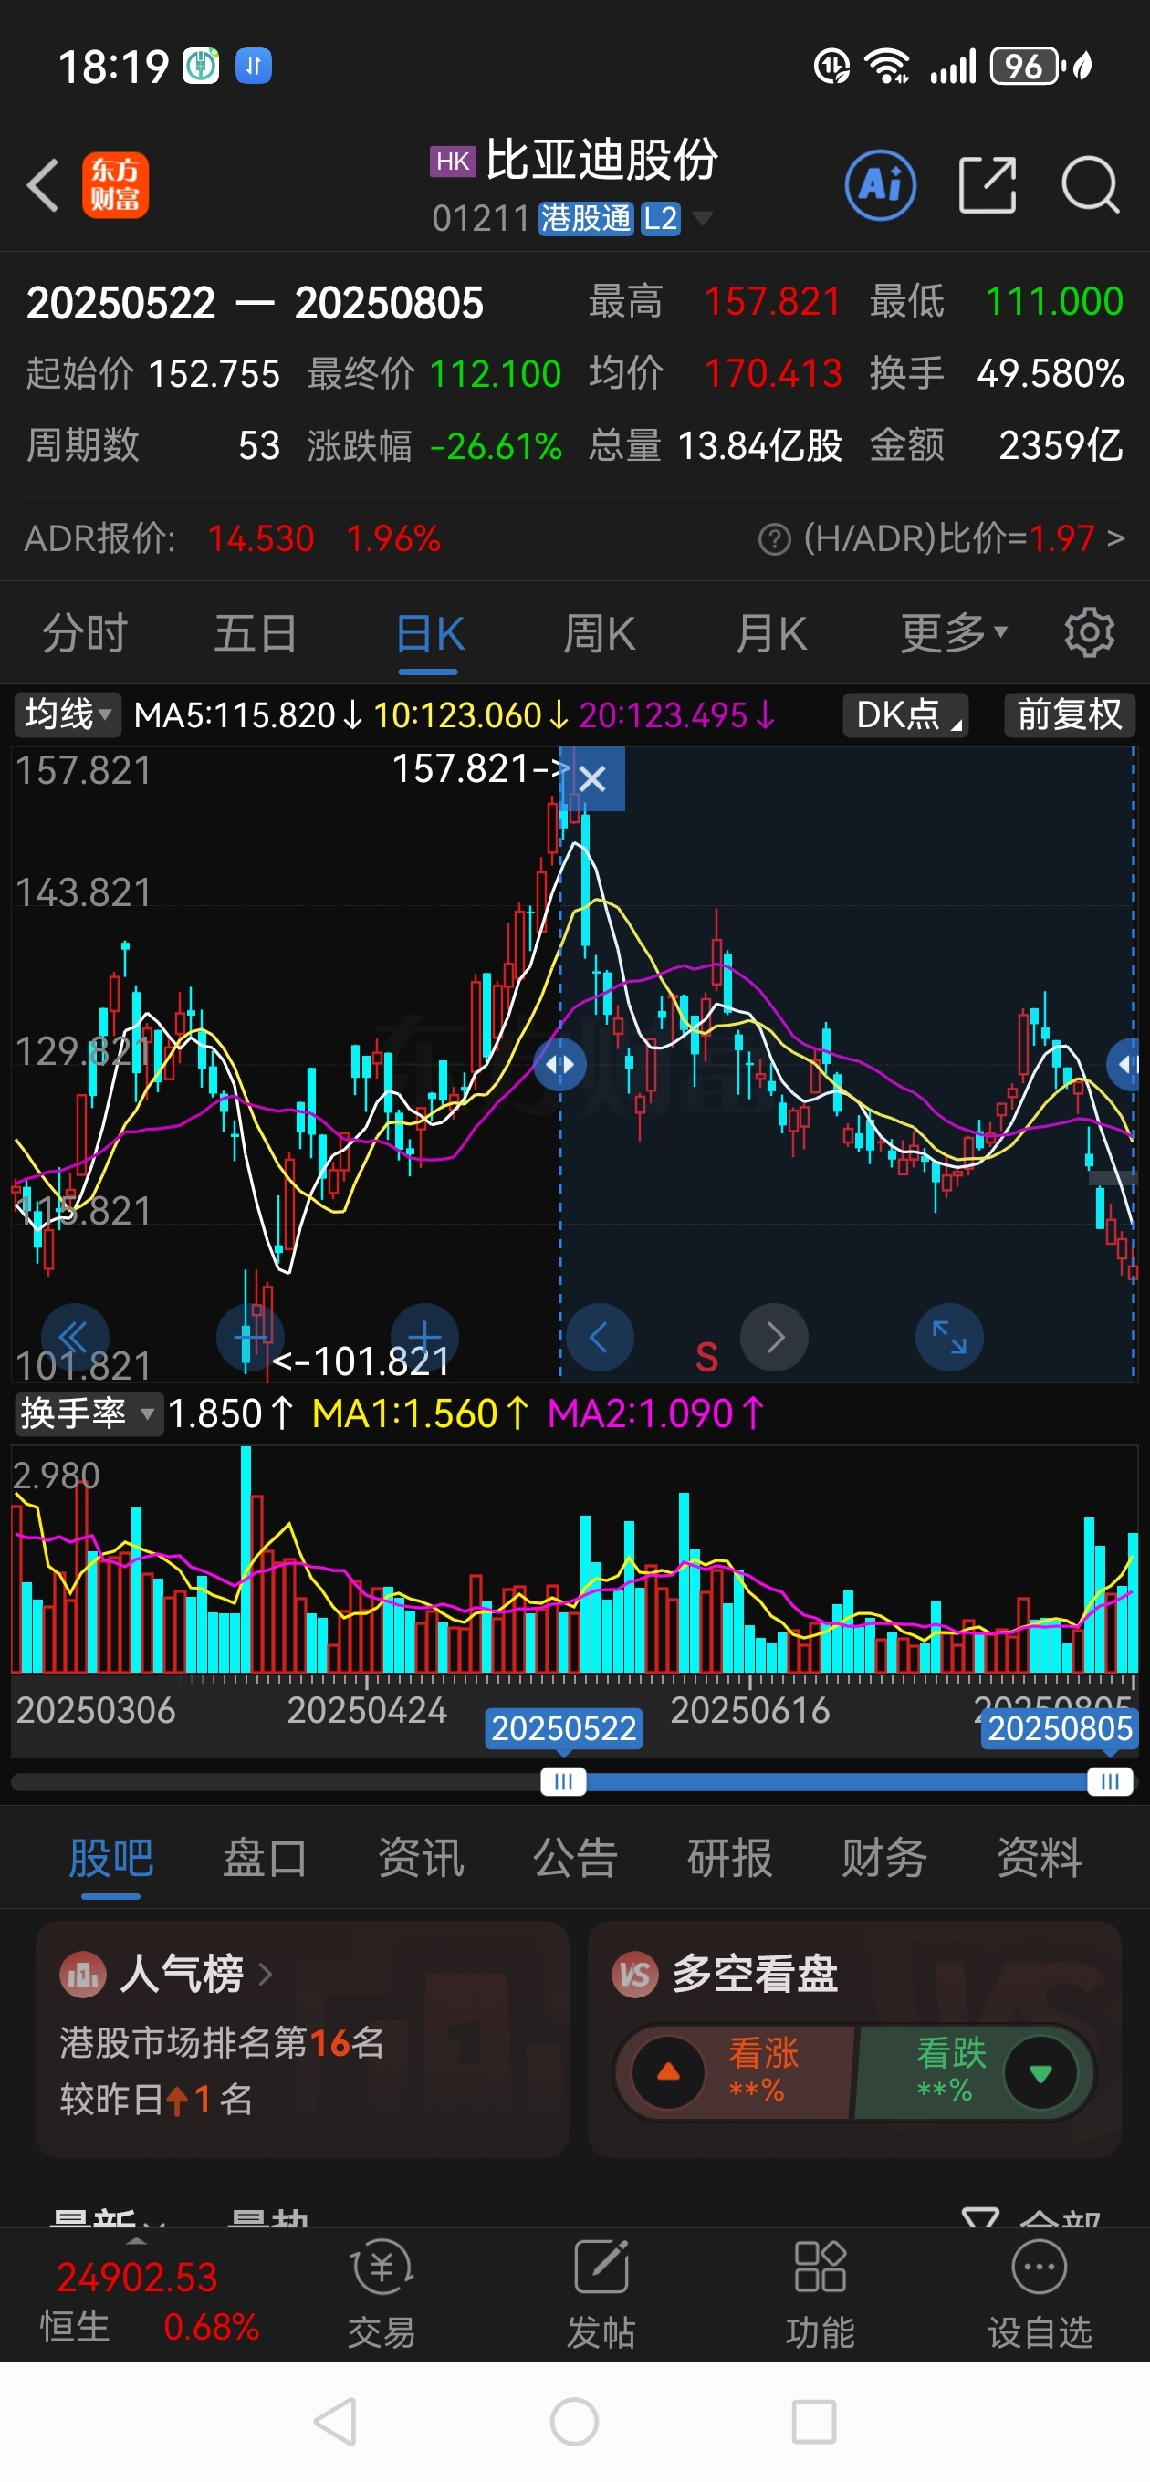
Task: Tap the blue date range slider bar
Action: tap(837, 1780)
